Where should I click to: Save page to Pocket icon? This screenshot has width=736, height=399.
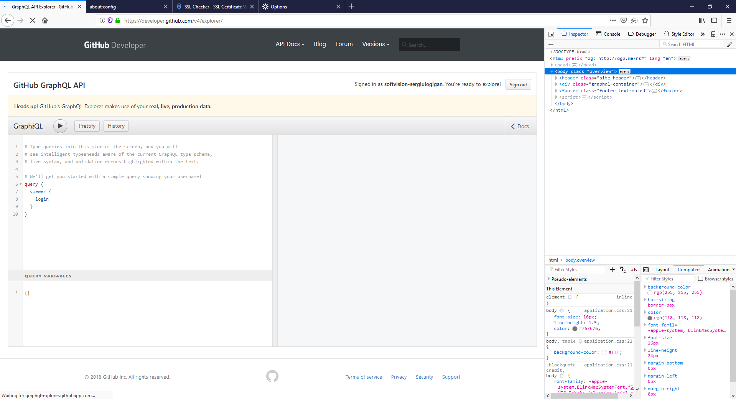[x=624, y=20]
